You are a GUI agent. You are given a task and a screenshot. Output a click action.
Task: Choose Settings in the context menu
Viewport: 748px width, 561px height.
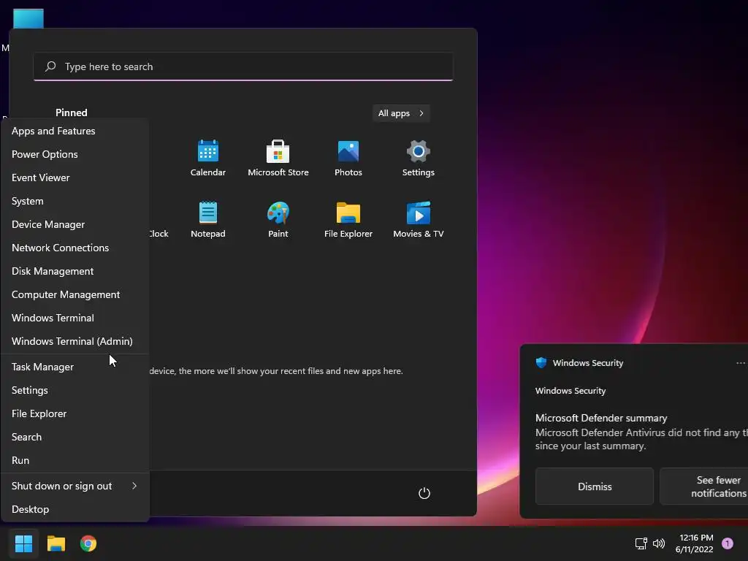coord(75,390)
